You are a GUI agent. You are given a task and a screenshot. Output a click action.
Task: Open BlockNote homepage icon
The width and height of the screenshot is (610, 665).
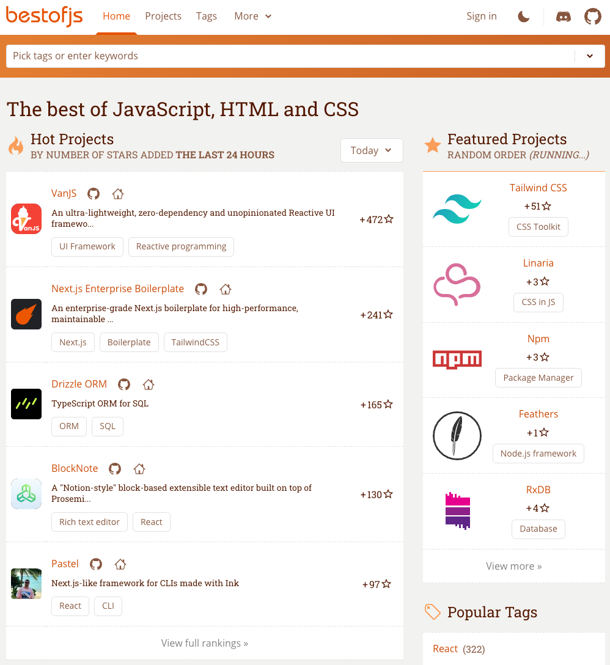pos(139,469)
